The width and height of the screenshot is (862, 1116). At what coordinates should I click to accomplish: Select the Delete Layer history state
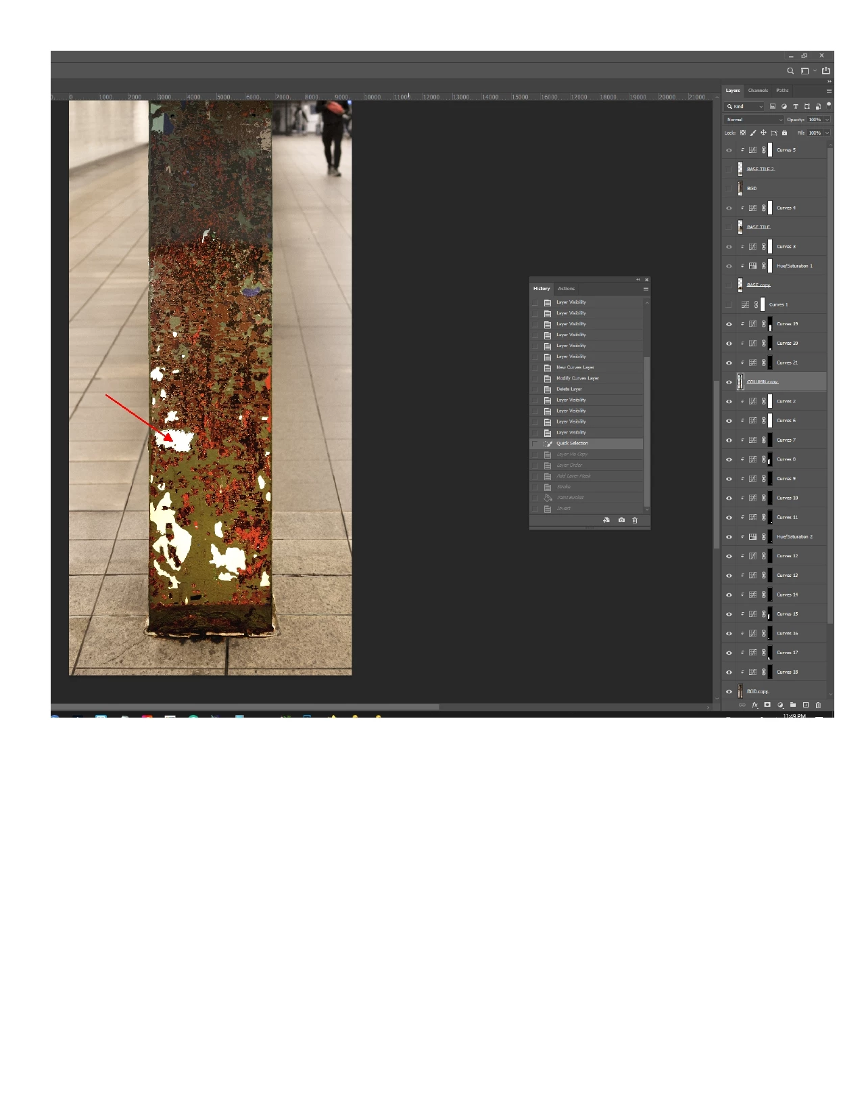(586, 390)
